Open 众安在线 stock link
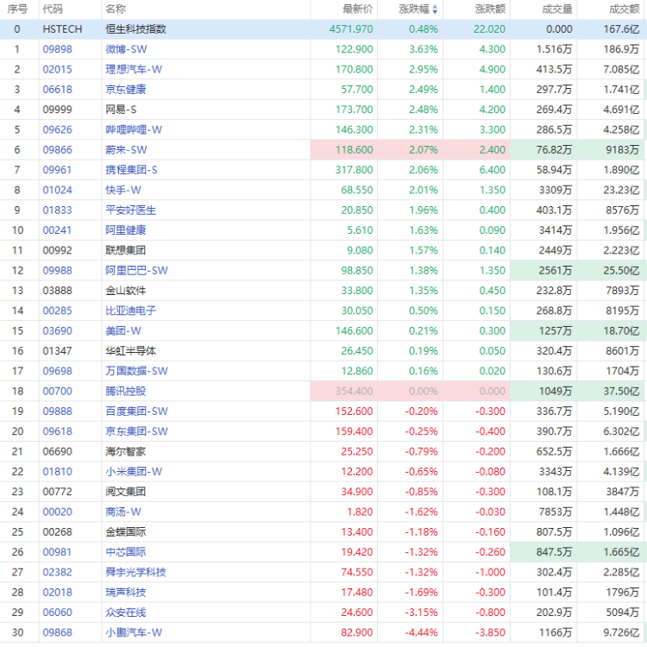Image resolution: width=647 pixels, height=647 pixels. tap(126, 612)
